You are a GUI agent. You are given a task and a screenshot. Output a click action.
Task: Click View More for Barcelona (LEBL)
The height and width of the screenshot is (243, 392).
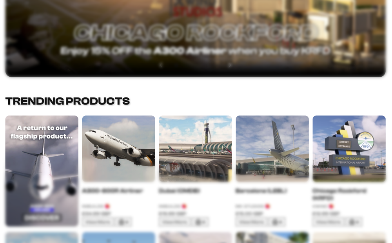252,222
